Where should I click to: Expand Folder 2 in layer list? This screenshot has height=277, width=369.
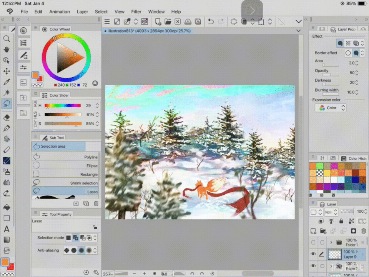point(331,266)
